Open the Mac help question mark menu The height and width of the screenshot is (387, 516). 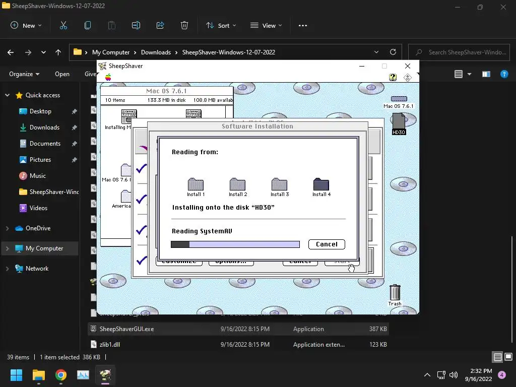pyautogui.click(x=393, y=77)
